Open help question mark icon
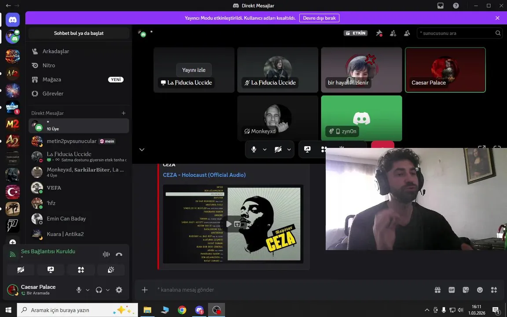Image resolution: width=507 pixels, height=317 pixels. tap(456, 5)
